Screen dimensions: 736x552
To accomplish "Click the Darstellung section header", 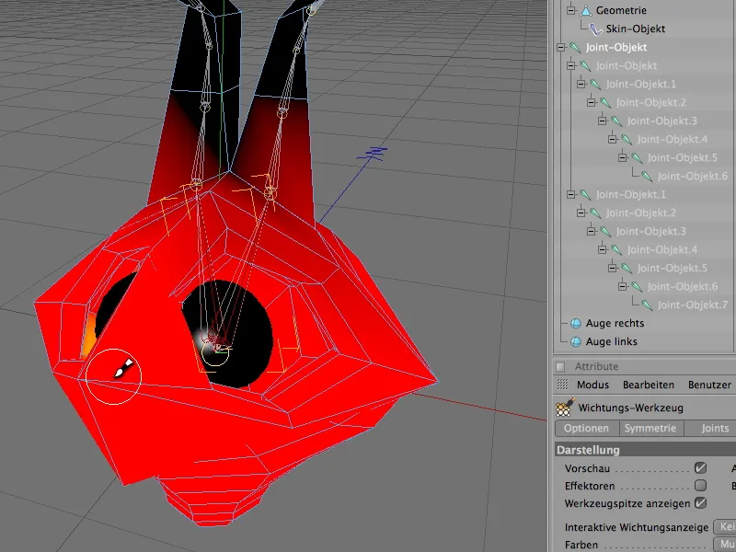I will 646,450.
